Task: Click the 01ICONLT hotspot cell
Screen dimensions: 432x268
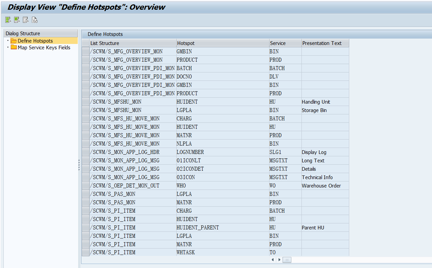Action: (x=223, y=161)
